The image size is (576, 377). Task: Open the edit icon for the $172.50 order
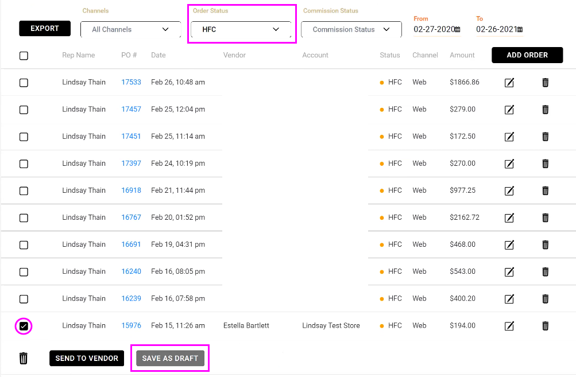coord(509,137)
